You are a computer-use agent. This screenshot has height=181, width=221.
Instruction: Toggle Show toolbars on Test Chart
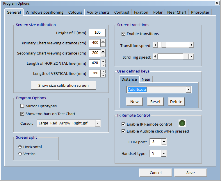tap(22, 114)
